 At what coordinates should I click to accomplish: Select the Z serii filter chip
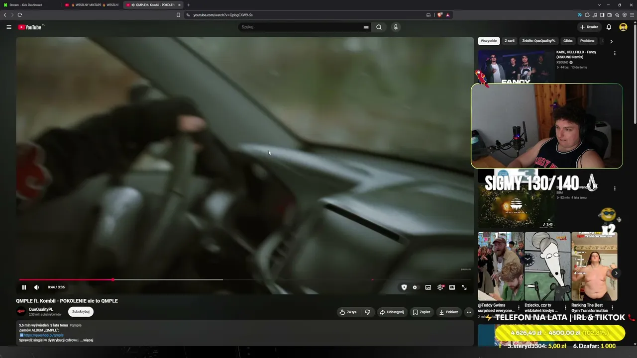coord(510,41)
